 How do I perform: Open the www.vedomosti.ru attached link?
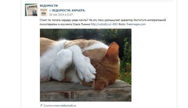tap(65, 106)
